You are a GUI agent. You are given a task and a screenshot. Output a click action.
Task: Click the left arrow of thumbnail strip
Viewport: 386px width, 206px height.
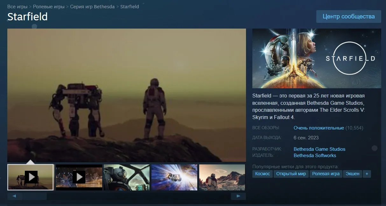coord(15,196)
